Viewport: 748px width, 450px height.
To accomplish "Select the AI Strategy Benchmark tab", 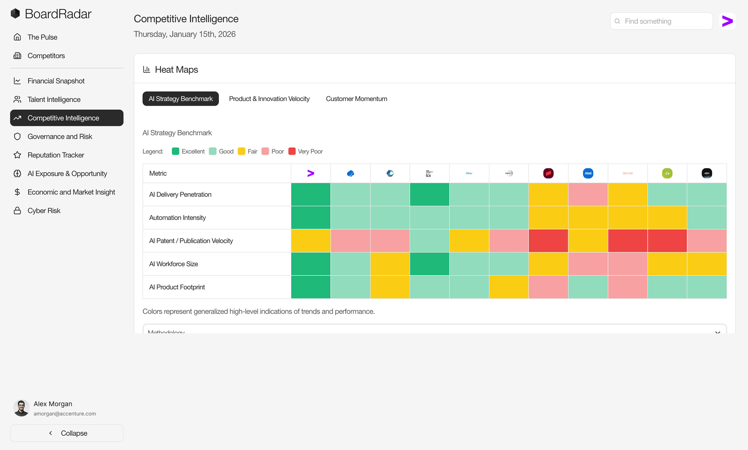I will click(x=180, y=99).
